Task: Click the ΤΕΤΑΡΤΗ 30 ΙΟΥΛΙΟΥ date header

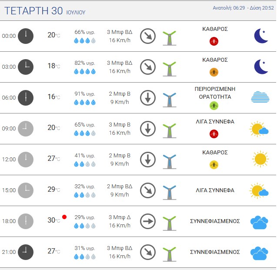Action: coord(45,11)
